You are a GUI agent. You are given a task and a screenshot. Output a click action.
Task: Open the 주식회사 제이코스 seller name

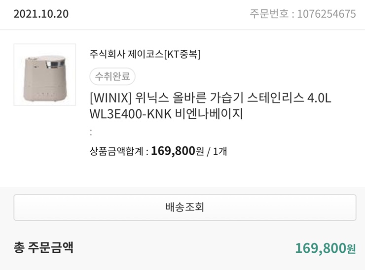tap(126, 54)
